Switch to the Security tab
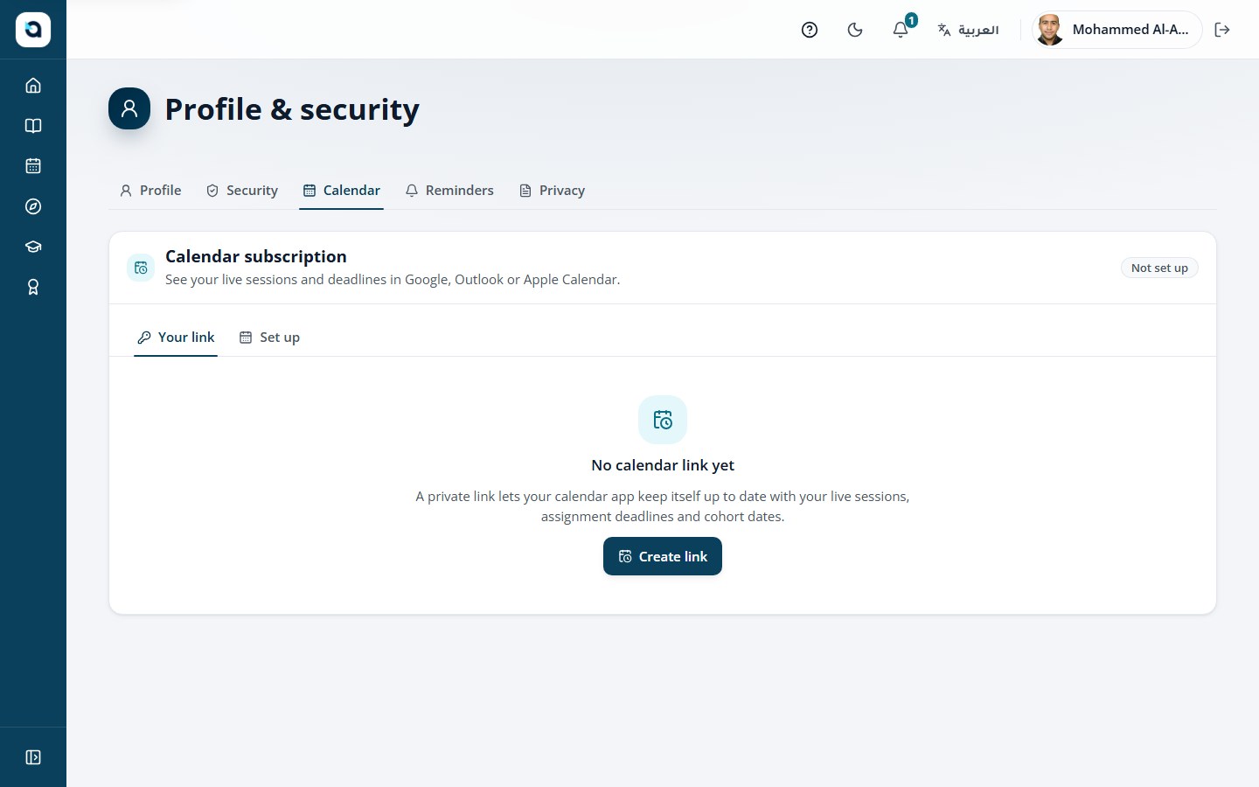This screenshot has width=1259, height=787. (242, 191)
